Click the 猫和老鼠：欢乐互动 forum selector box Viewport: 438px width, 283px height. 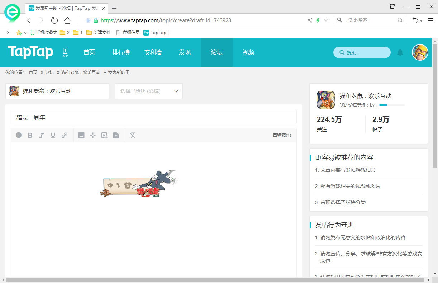click(x=57, y=91)
